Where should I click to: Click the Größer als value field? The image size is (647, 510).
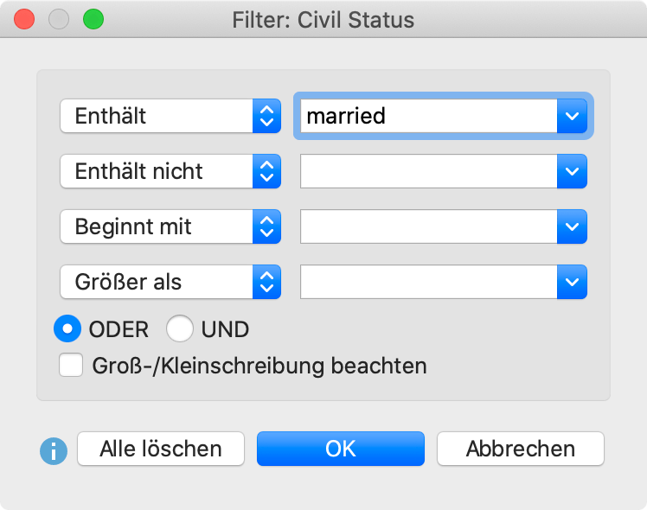point(429,282)
